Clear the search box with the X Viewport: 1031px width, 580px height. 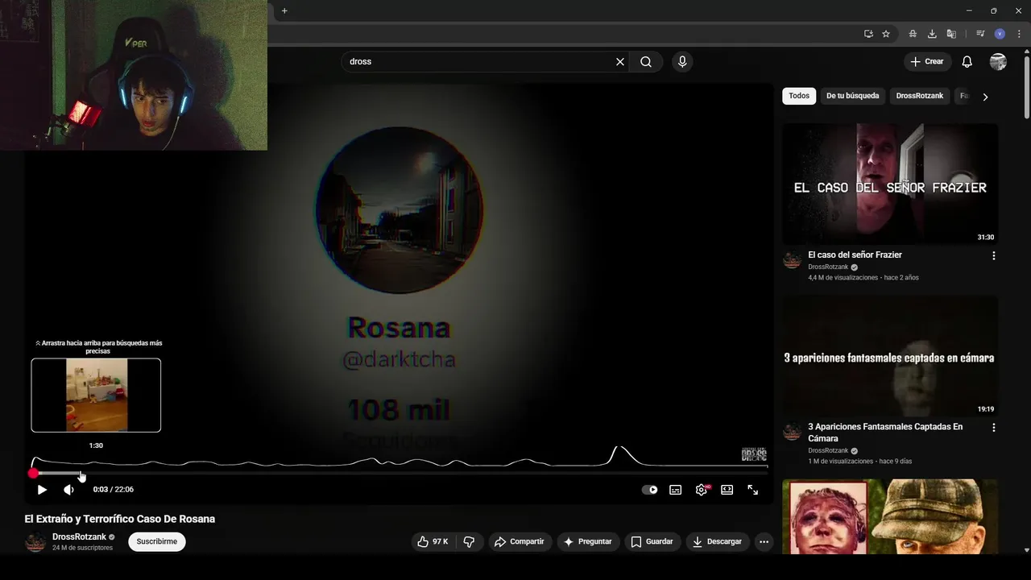pyautogui.click(x=620, y=62)
